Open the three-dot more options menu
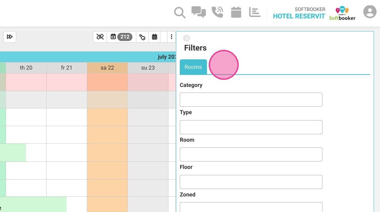 [x=171, y=37]
